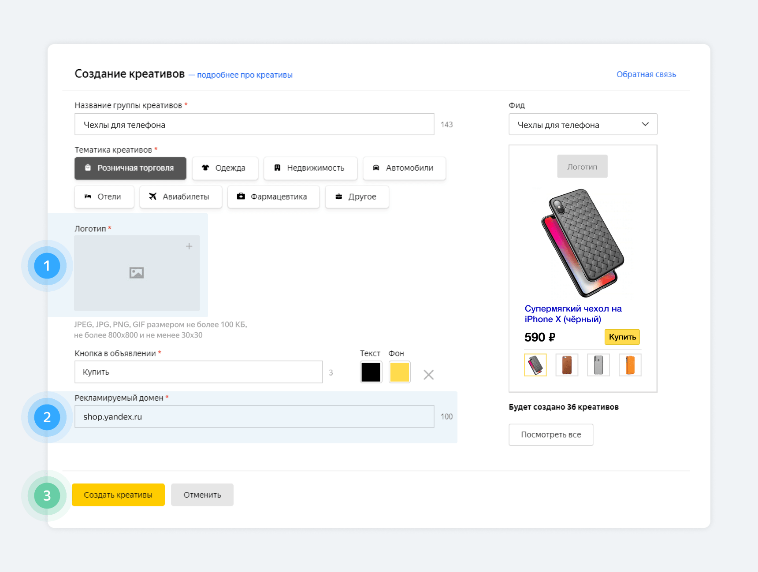758x572 pixels.
Task: Select the Фармацевтика theme option
Action: click(x=273, y=197)
